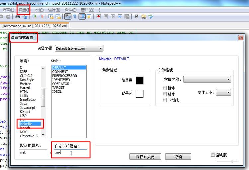This screenshot has width=249, height=170.
Task: Select the COMMENT style entry
Action: click(x=69, y=72)
